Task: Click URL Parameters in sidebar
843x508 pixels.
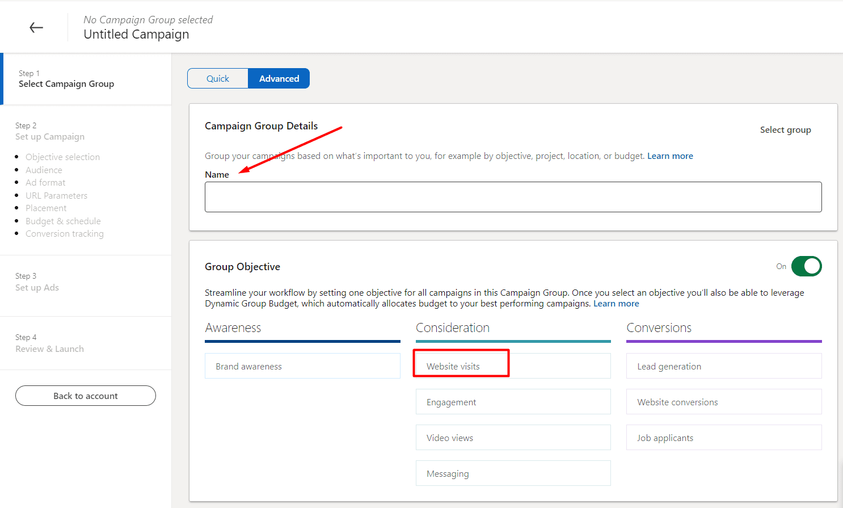Action: pos(56,196)
